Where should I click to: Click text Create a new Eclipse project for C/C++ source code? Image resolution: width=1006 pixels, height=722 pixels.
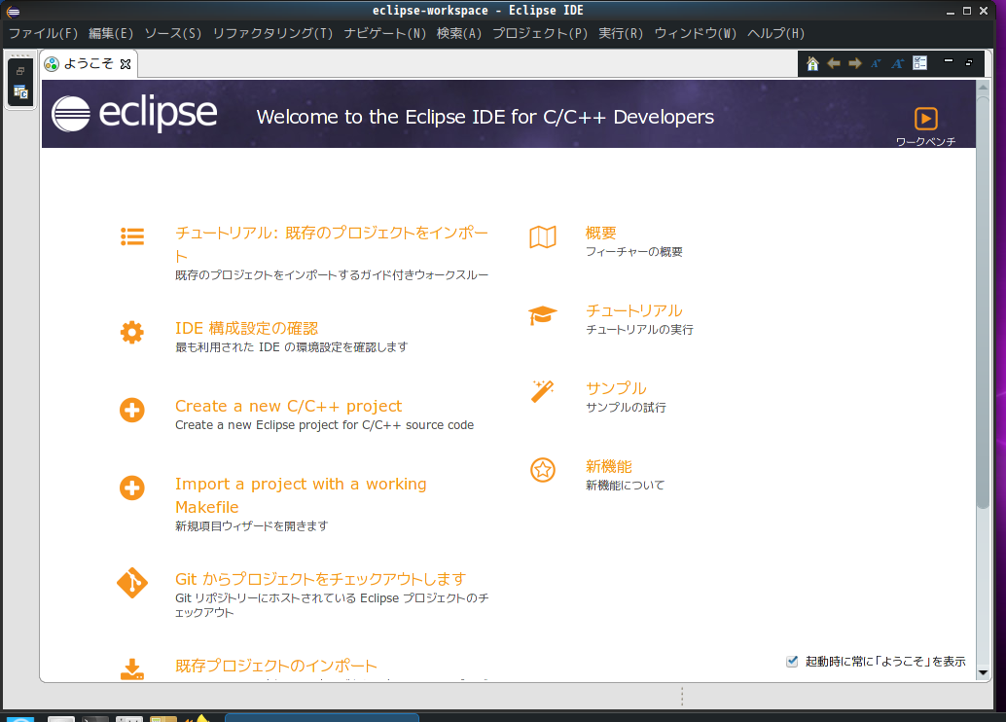pyautogui.click(x=325, y=425)
